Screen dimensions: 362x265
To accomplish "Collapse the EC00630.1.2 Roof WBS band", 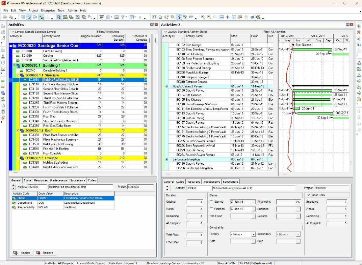I will click(18, 131).
